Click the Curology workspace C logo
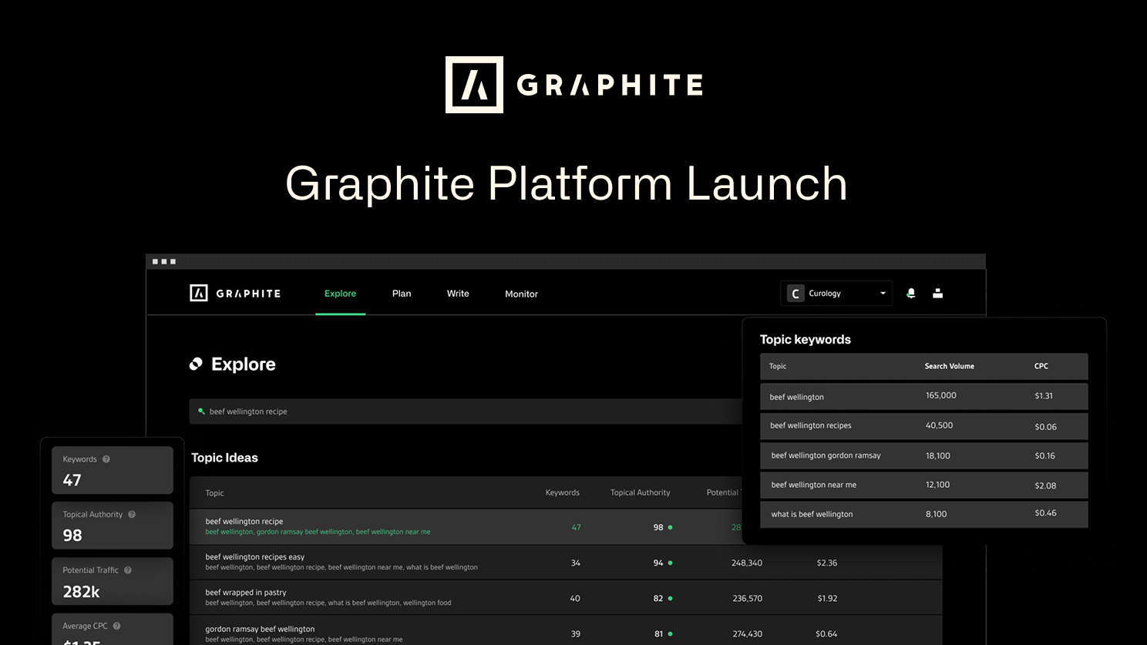The height and width of the screenshot is (645, 1147). pos(795,293)
